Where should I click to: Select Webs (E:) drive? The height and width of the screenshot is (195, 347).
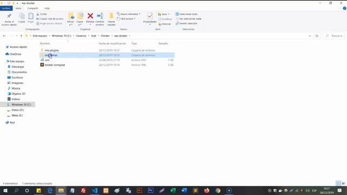(17, 115)
